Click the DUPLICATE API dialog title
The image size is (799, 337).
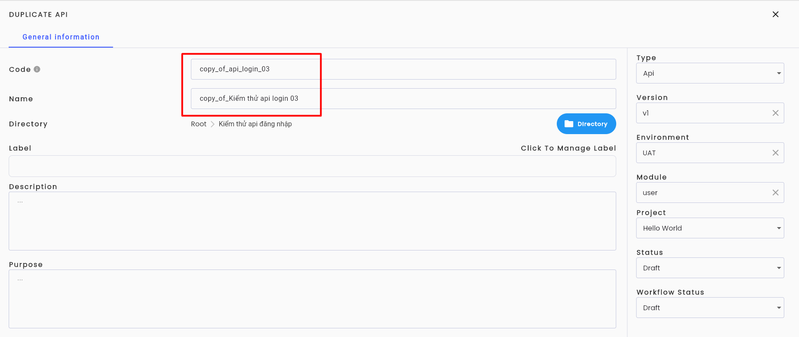click(x=39, y=14)
